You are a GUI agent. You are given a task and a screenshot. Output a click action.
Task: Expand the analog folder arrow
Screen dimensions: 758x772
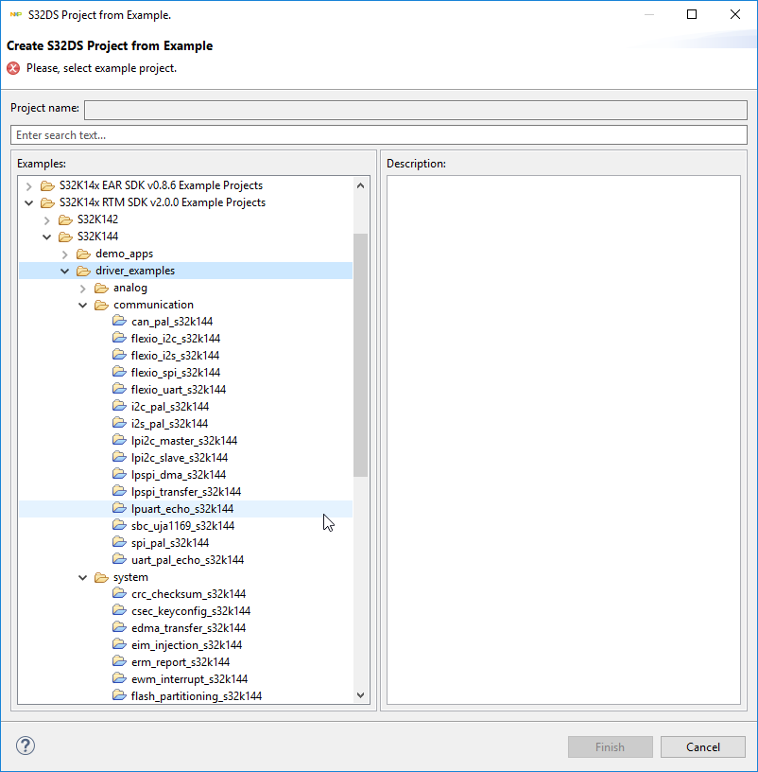[82, 288]
